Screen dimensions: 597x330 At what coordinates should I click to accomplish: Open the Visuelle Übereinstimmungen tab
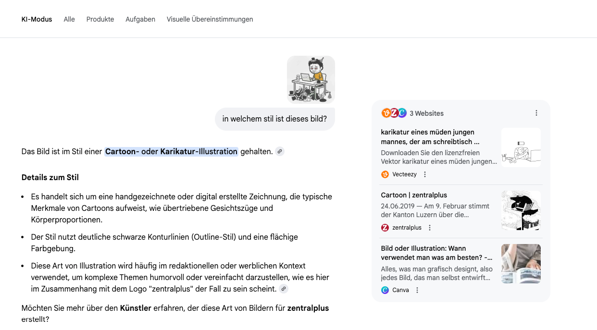pyautogui.click(x=210, y=19)
